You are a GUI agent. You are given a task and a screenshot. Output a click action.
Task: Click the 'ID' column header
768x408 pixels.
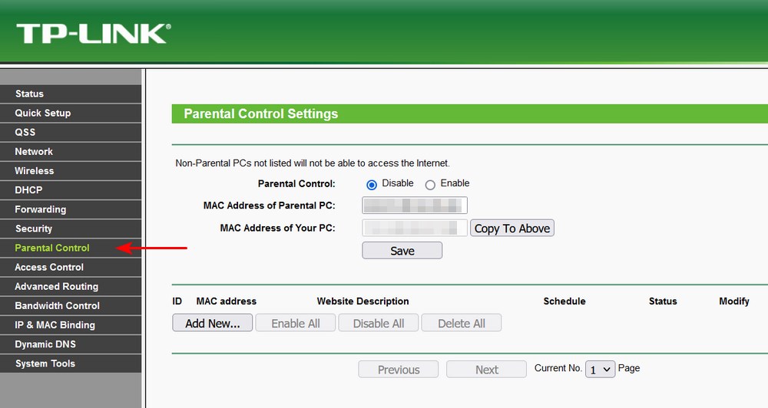pos(177,301)
